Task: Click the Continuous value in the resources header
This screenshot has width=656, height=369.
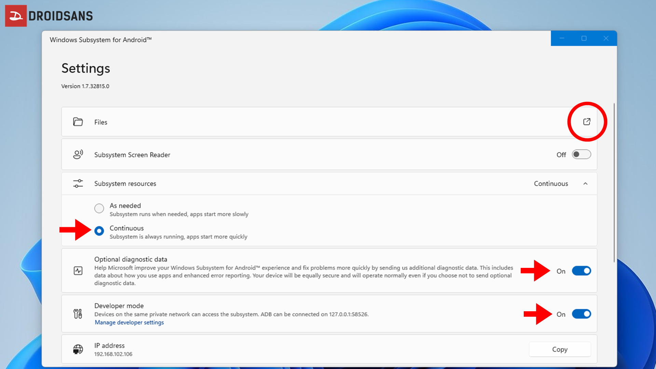Action: 551,183
